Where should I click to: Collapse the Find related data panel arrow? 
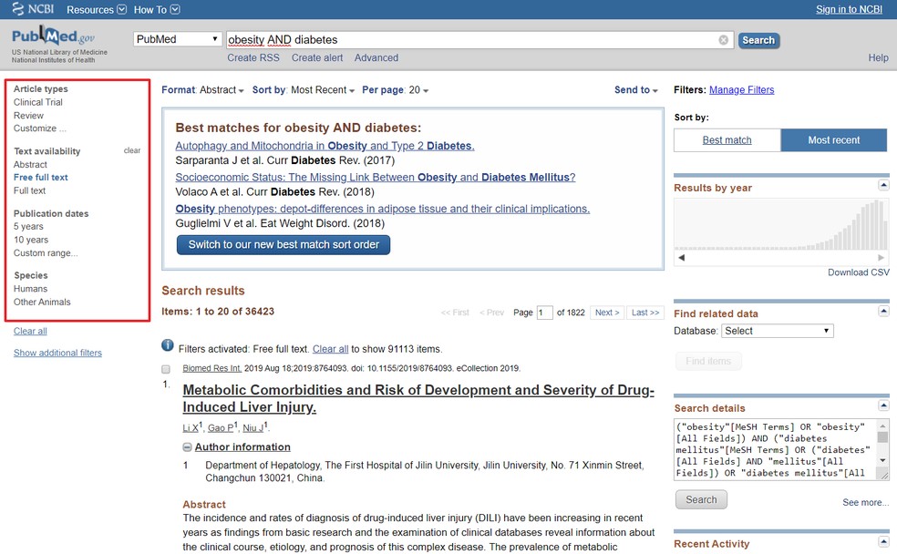click(x=882, y=312)
